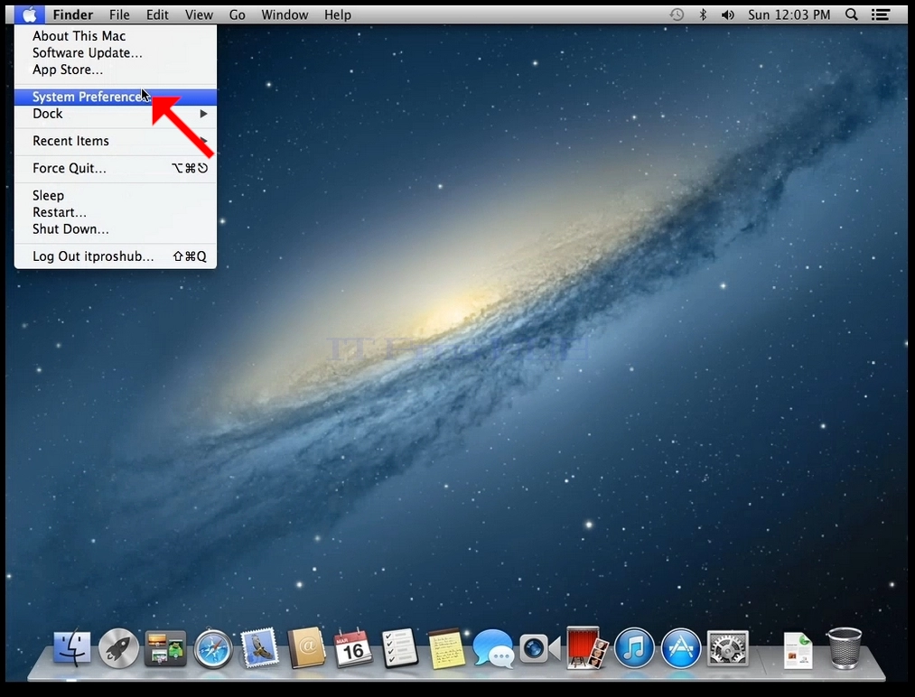Image resolution: width=915 pixels, height=697 pixels.
Task: Choose Log Out itproshub…
Action: pyautogui.click(x=116, y=256)
